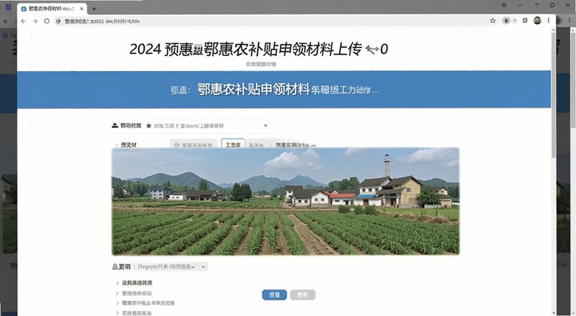The width and height of the screenshot is (576, 316).
Task: Select the faded tab right of the outlined tab
Action: pyautogui.click(x=256, y=145)
